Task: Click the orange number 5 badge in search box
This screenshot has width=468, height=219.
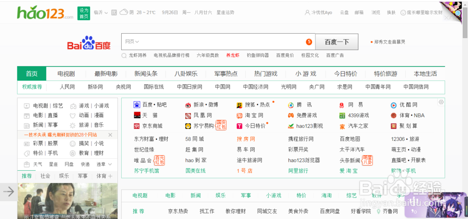Action: pyautogui.click(x=309, y=42)
